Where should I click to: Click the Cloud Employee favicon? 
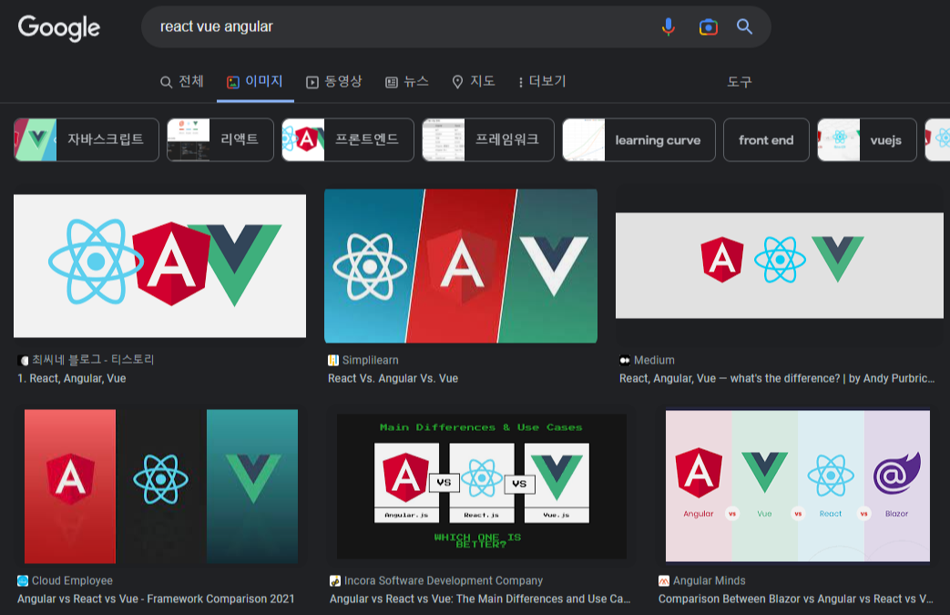[x=23, y=581]
